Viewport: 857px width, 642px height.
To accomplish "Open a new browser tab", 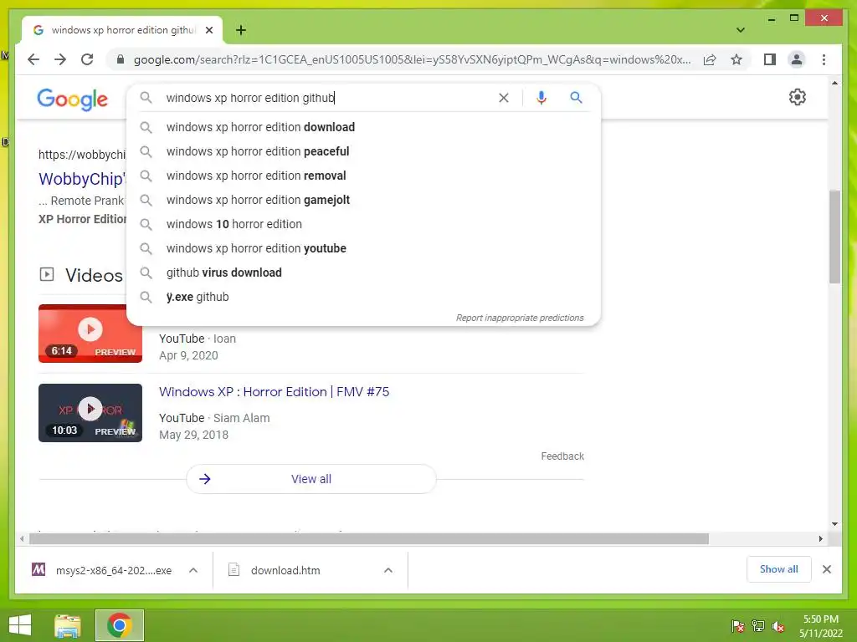I will pyautogui.click(x=240, y=30).
